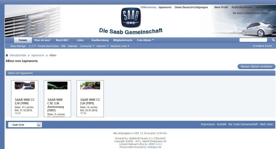Open Private Nachrichten link

(x=48, y=46)
